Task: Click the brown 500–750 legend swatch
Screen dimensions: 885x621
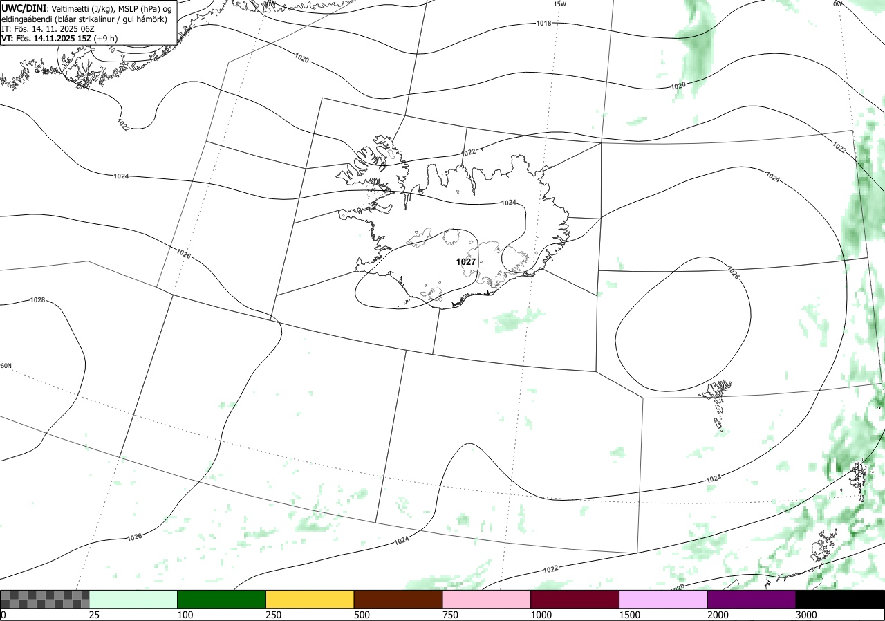Action: click(398, 599)
